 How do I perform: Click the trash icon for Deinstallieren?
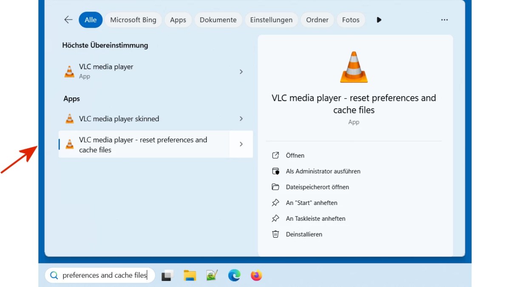pyautogui.click(x=275, y=234)
